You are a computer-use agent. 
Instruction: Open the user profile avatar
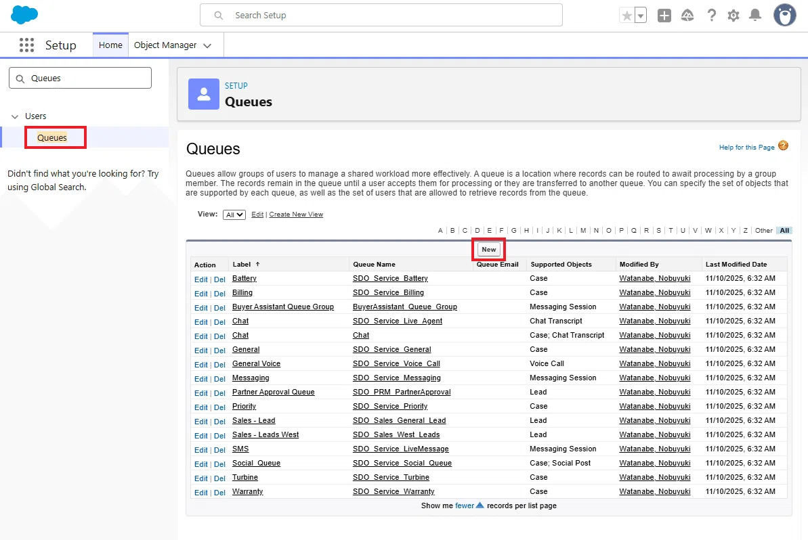tap(784, 16)
